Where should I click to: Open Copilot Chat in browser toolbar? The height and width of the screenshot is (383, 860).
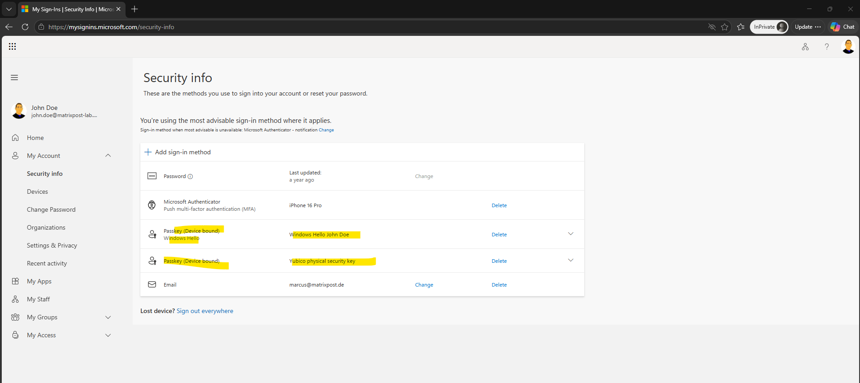843,27
